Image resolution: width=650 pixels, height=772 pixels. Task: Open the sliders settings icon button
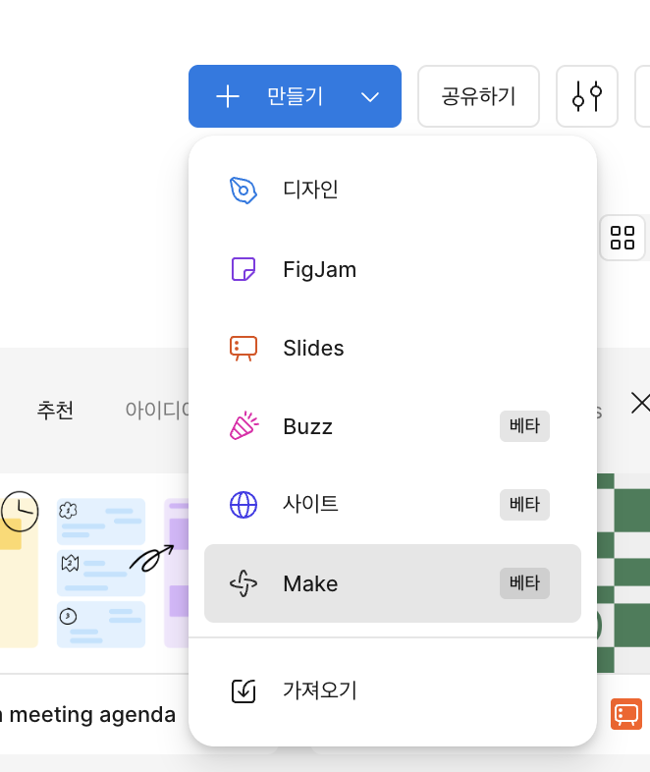pyautogui.click(x=587, y=96)
